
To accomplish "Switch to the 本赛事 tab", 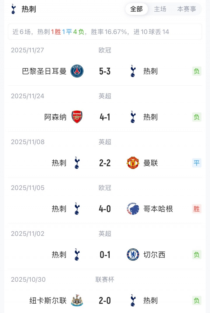I will [187, 9].
